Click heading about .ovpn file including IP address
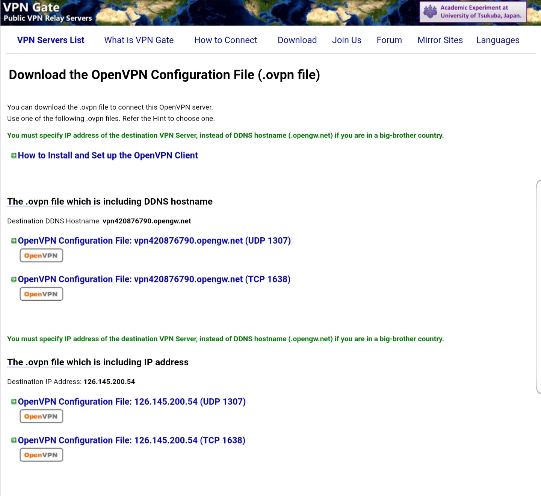 click(x=98, y=362)
